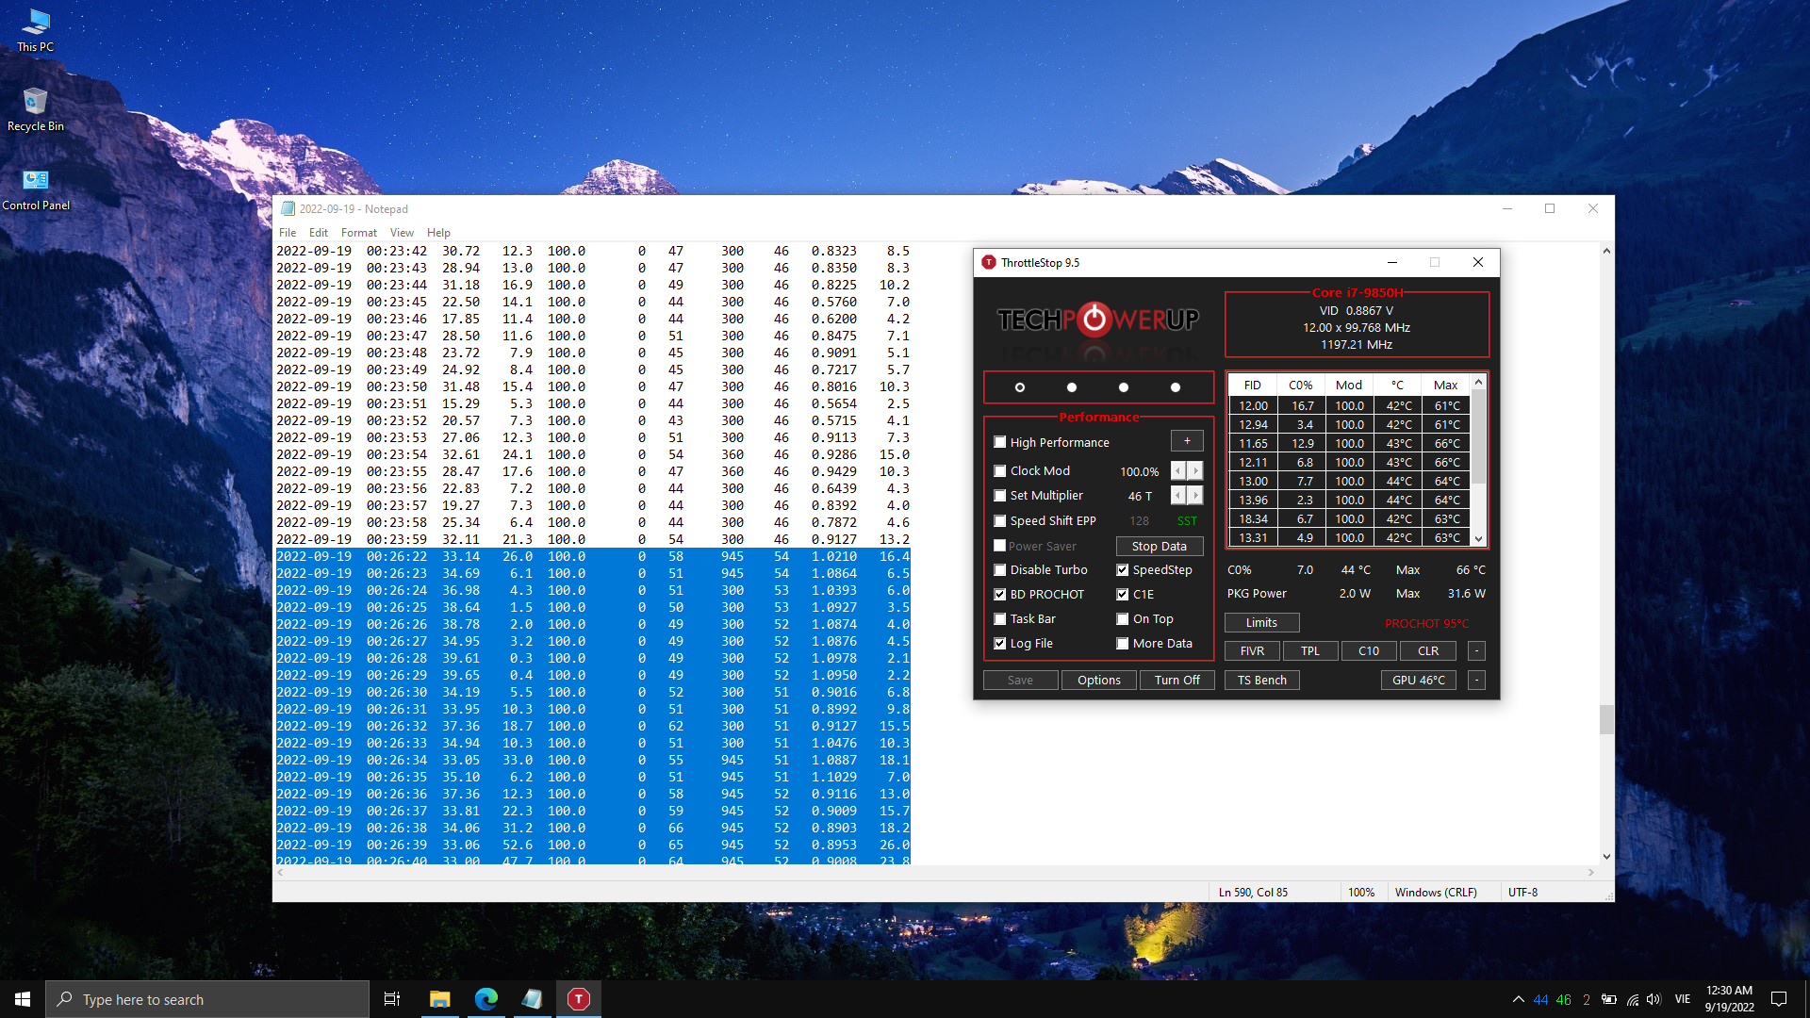Enable the More Data checkbox
This screenshot has width=1810, height=1018.
(x=1123, y=644)
